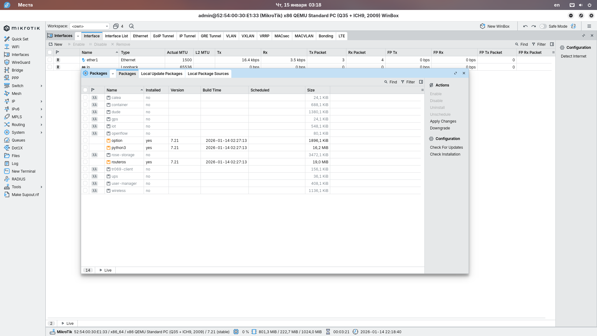Open the VLAN tab in Interfaces

231,36
